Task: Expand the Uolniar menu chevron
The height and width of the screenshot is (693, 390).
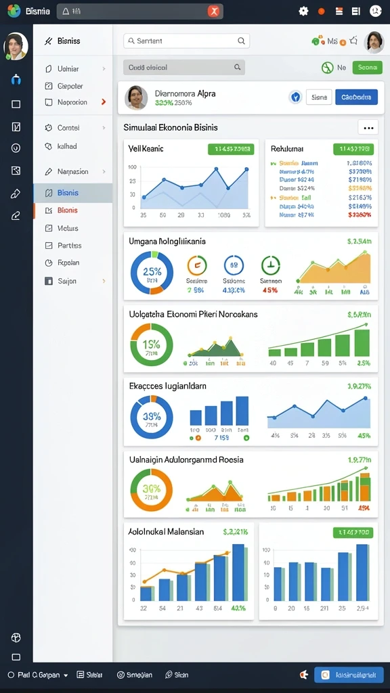Action: click(104, 69)
